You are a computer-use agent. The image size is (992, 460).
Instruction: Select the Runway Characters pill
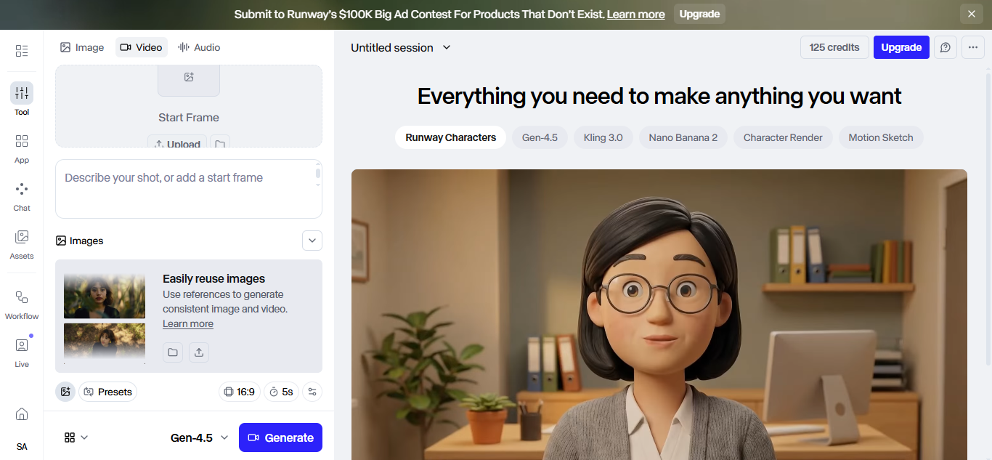click(x=451, y=137)
